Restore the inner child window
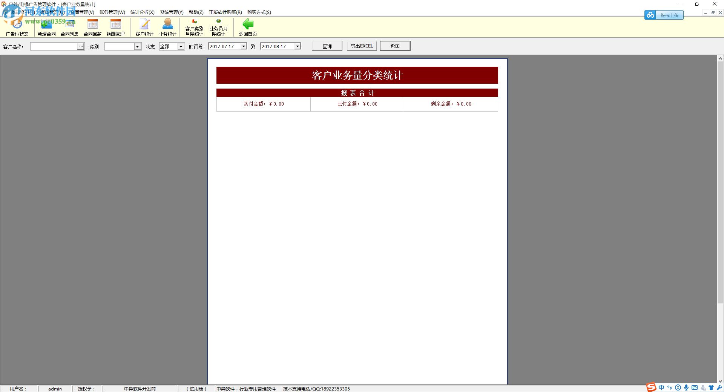The width and height of the screenshot is (724, 392). click(713, 12)
